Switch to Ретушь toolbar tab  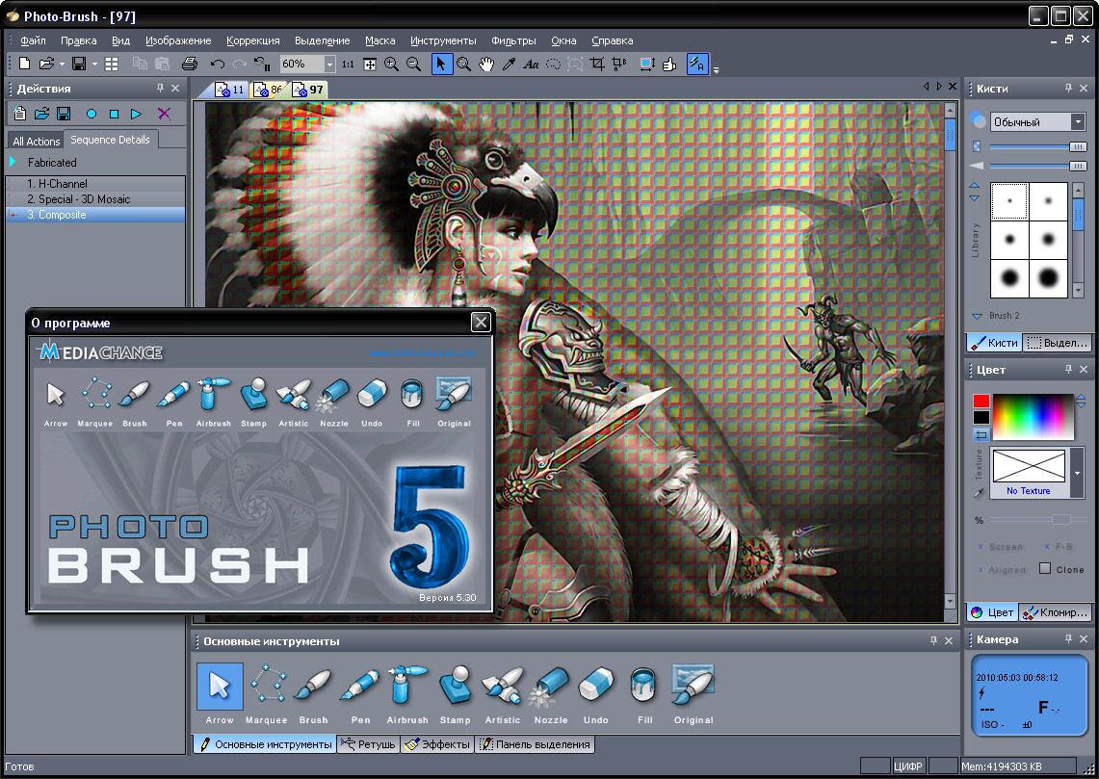pos(369,744)
